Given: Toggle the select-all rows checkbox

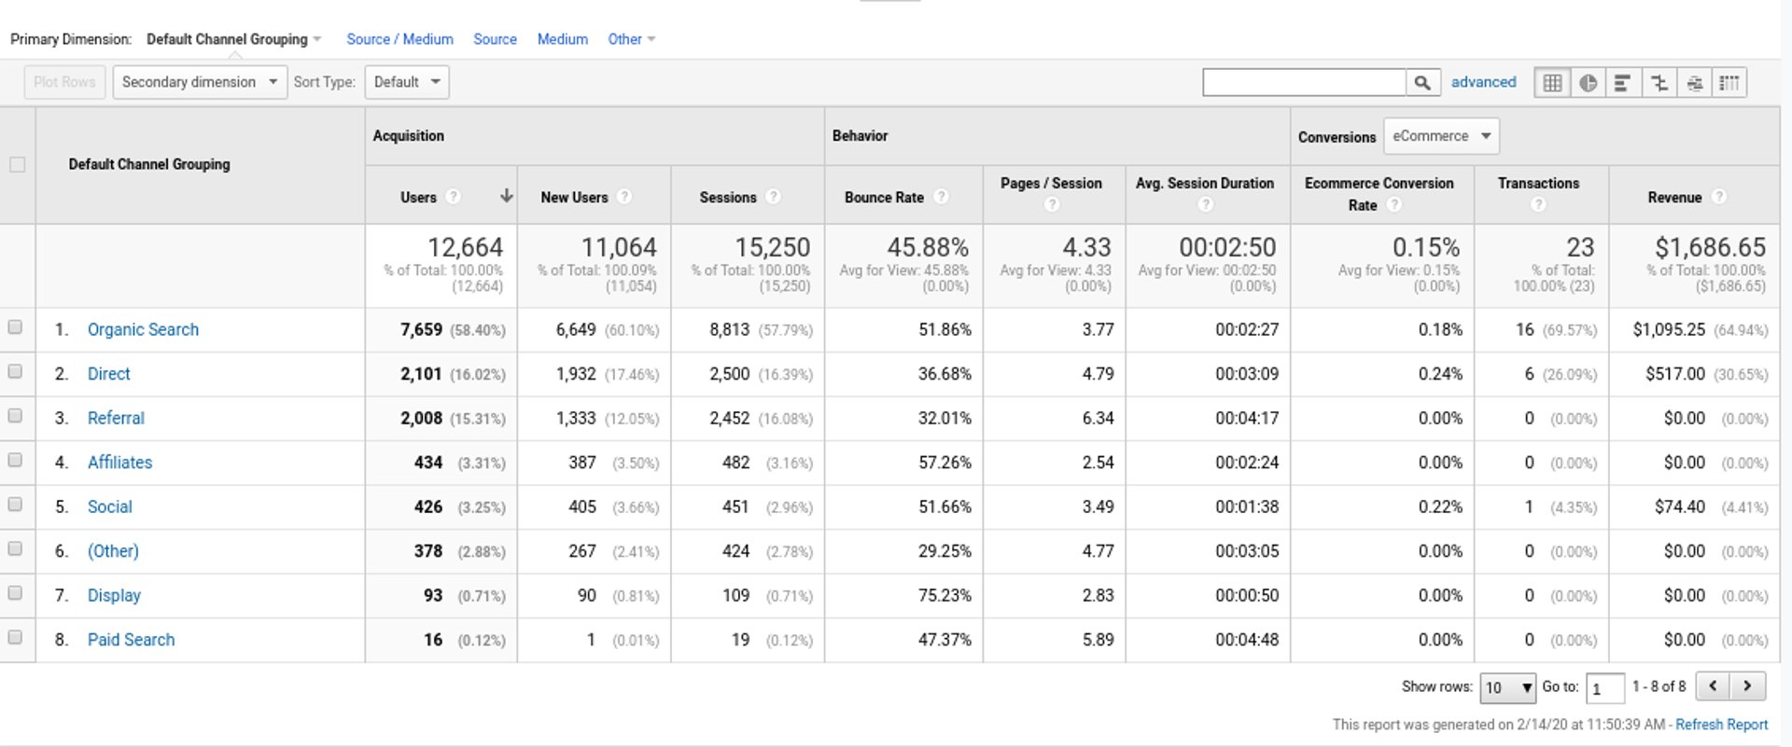Looking at the screenshot, I should pos(17,165).
